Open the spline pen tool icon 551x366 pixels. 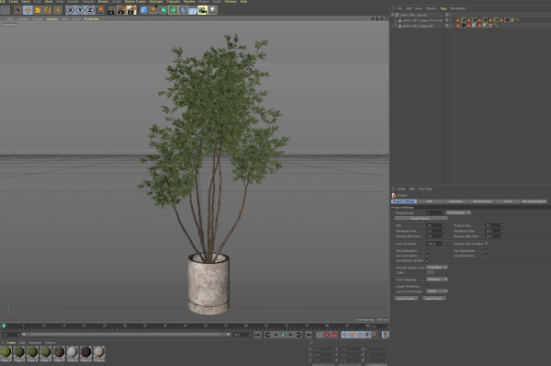pyautogui.click(x=153, y=10)
